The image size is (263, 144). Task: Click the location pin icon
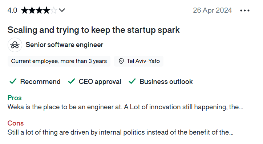pos(121,61)
